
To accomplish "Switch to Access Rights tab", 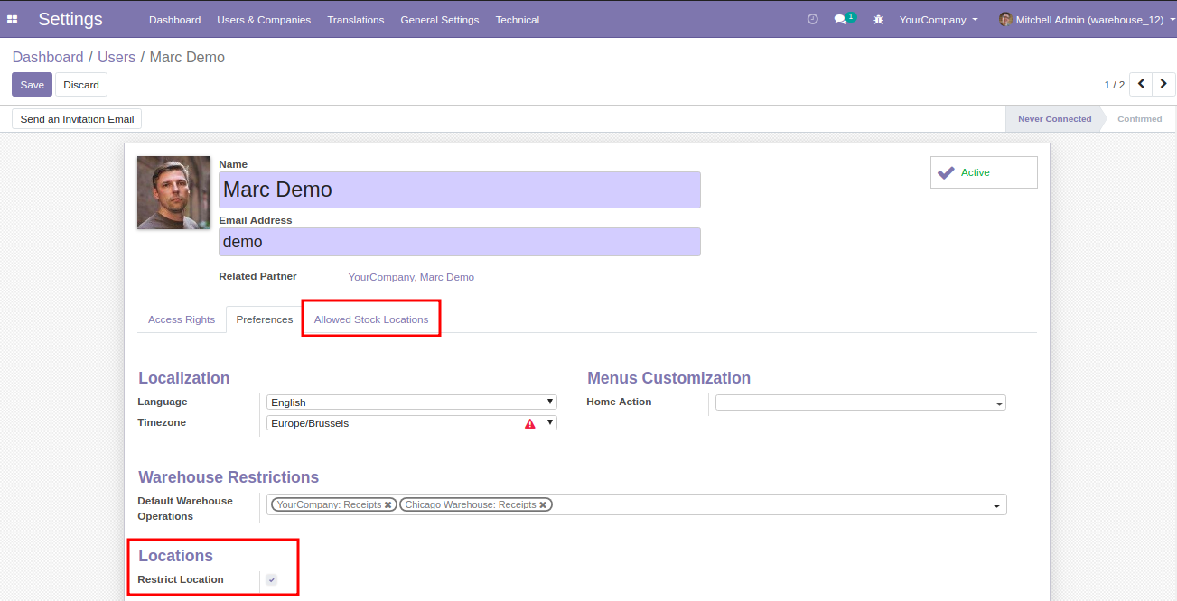I will click(x=182, y=319).
